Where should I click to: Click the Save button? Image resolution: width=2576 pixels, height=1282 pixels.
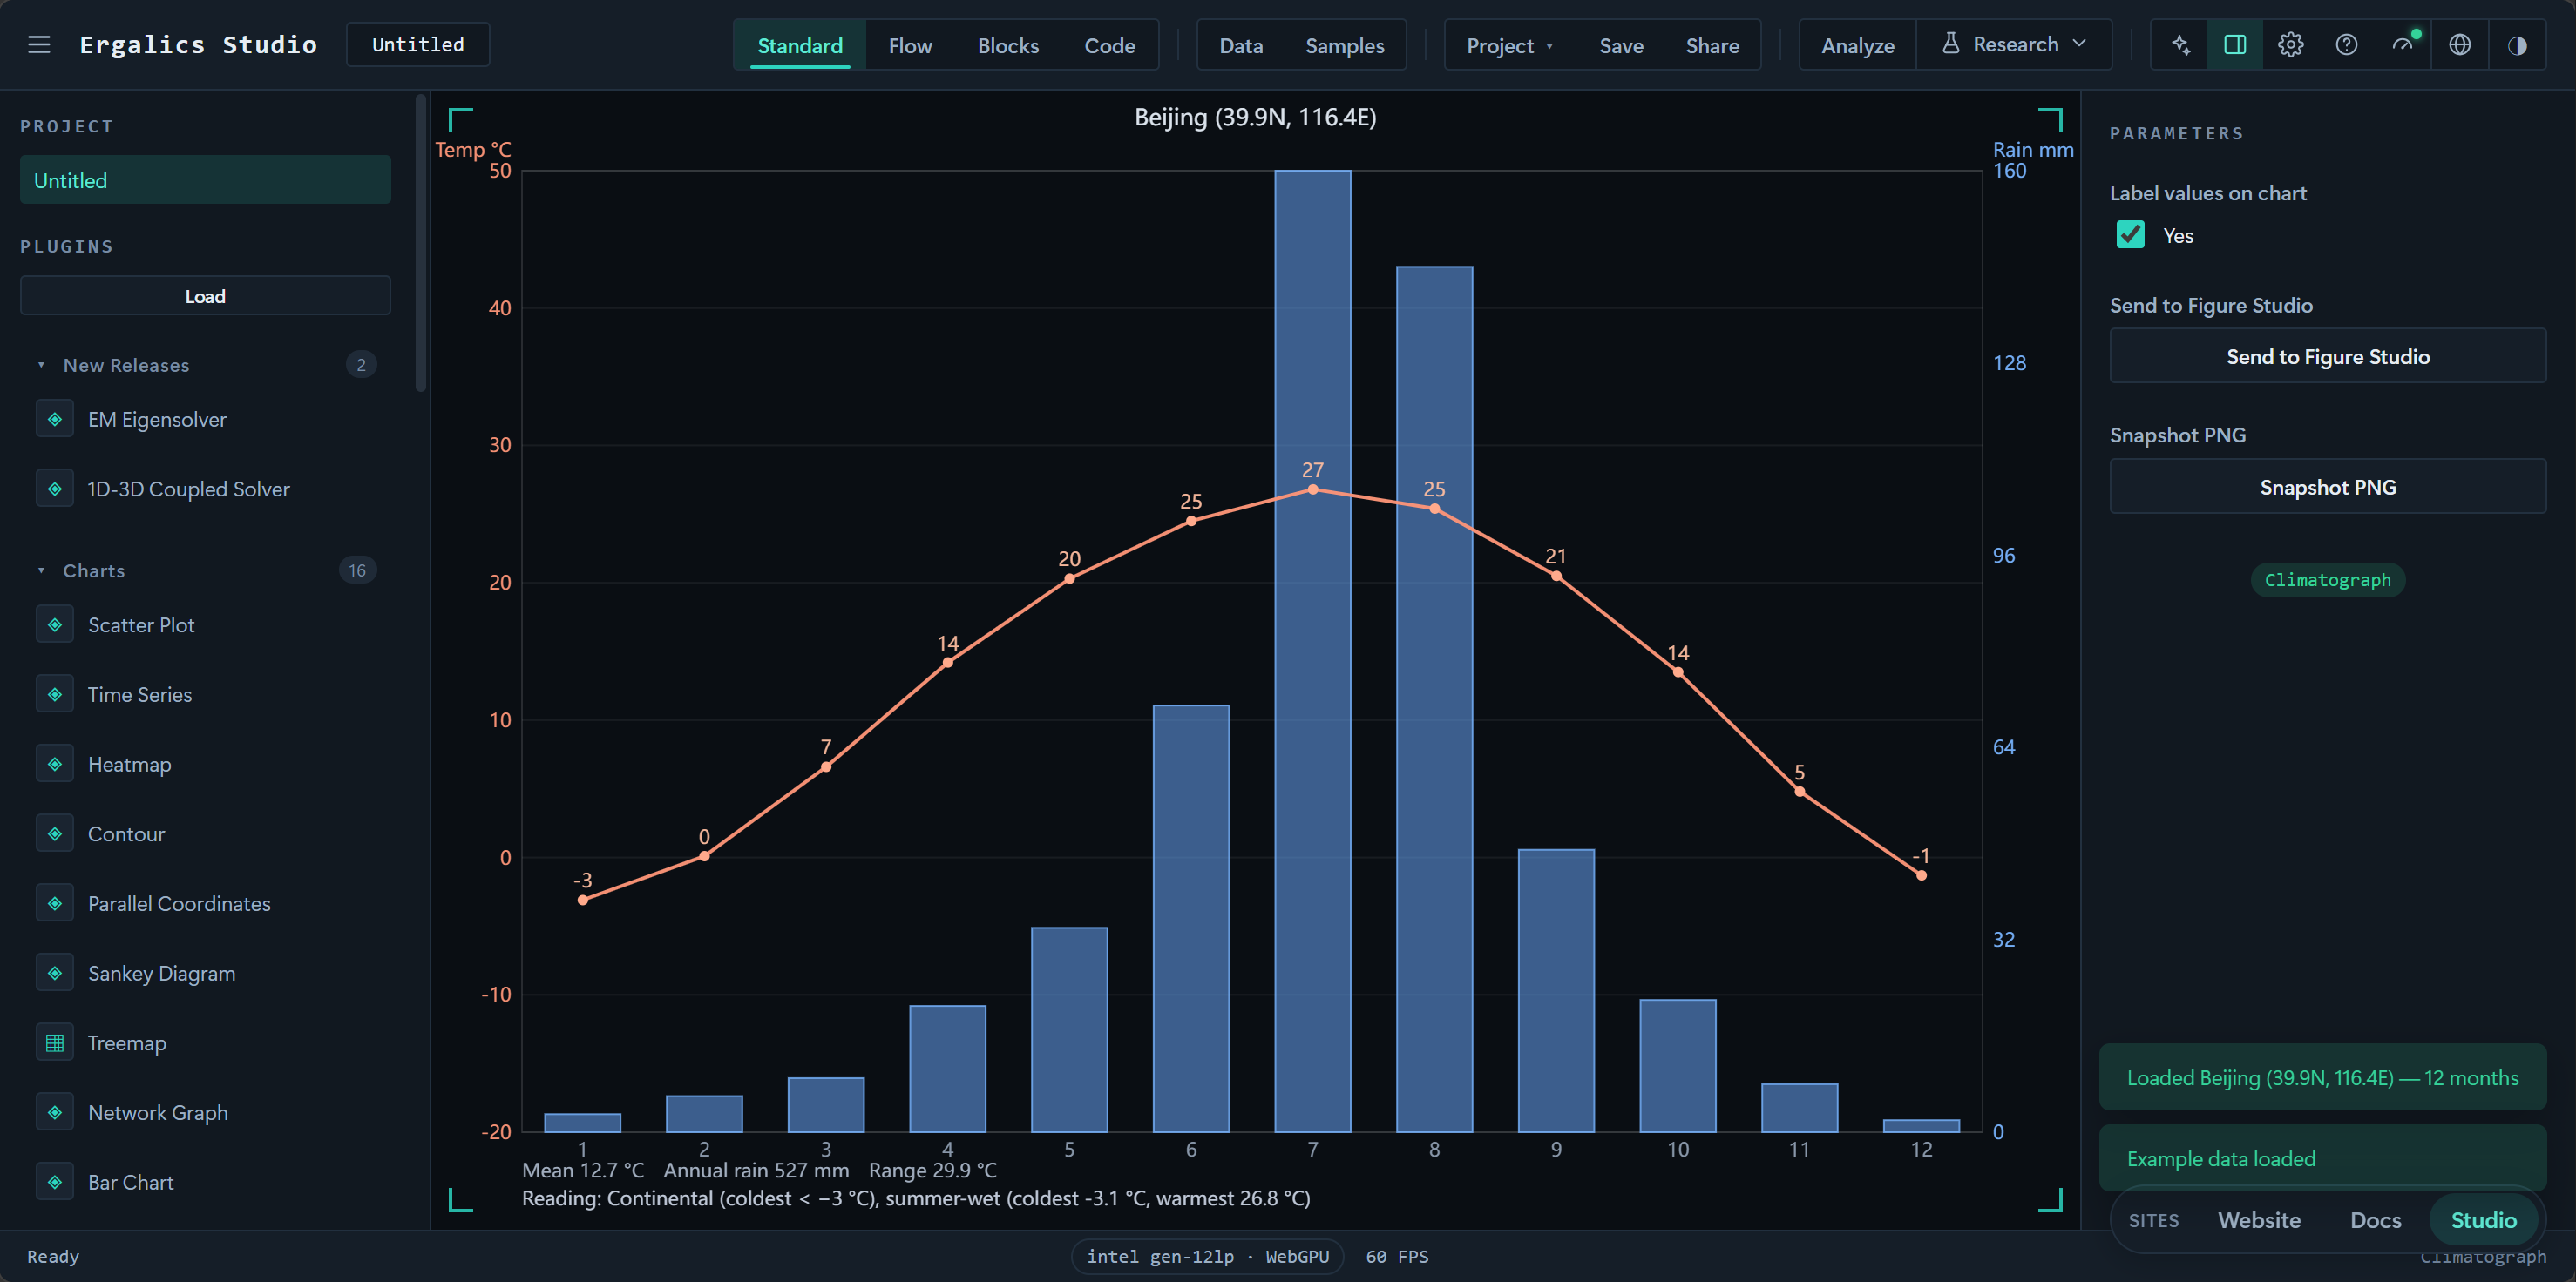(1621, 45)
